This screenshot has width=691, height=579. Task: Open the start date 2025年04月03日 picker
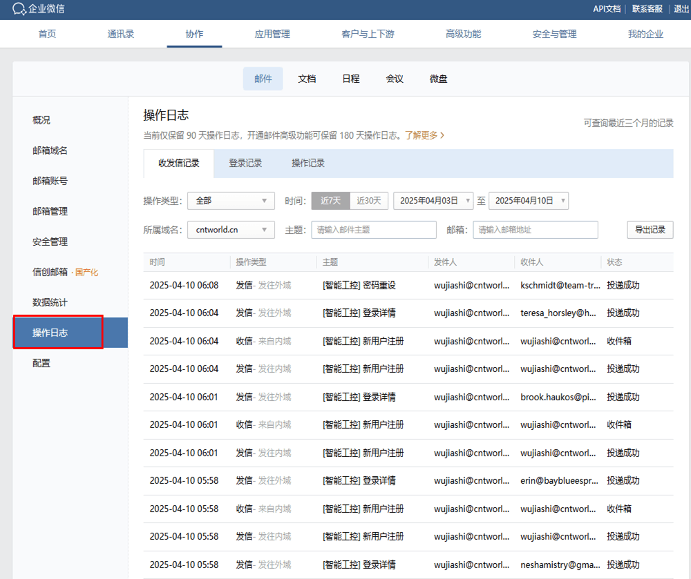433,201
